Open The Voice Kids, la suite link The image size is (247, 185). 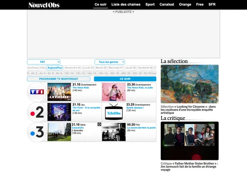pyautogui.click(x=140, y=88)
